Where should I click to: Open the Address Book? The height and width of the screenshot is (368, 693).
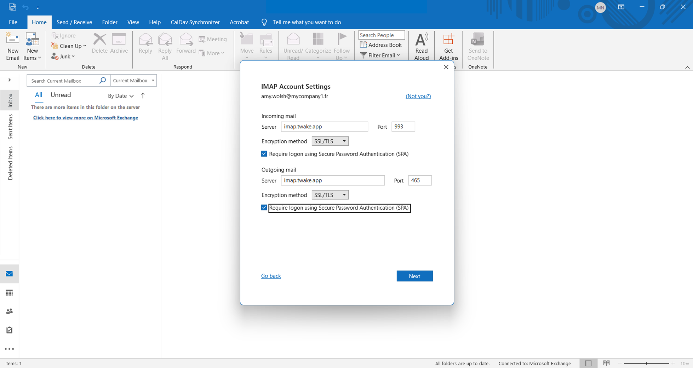[381, 45]
